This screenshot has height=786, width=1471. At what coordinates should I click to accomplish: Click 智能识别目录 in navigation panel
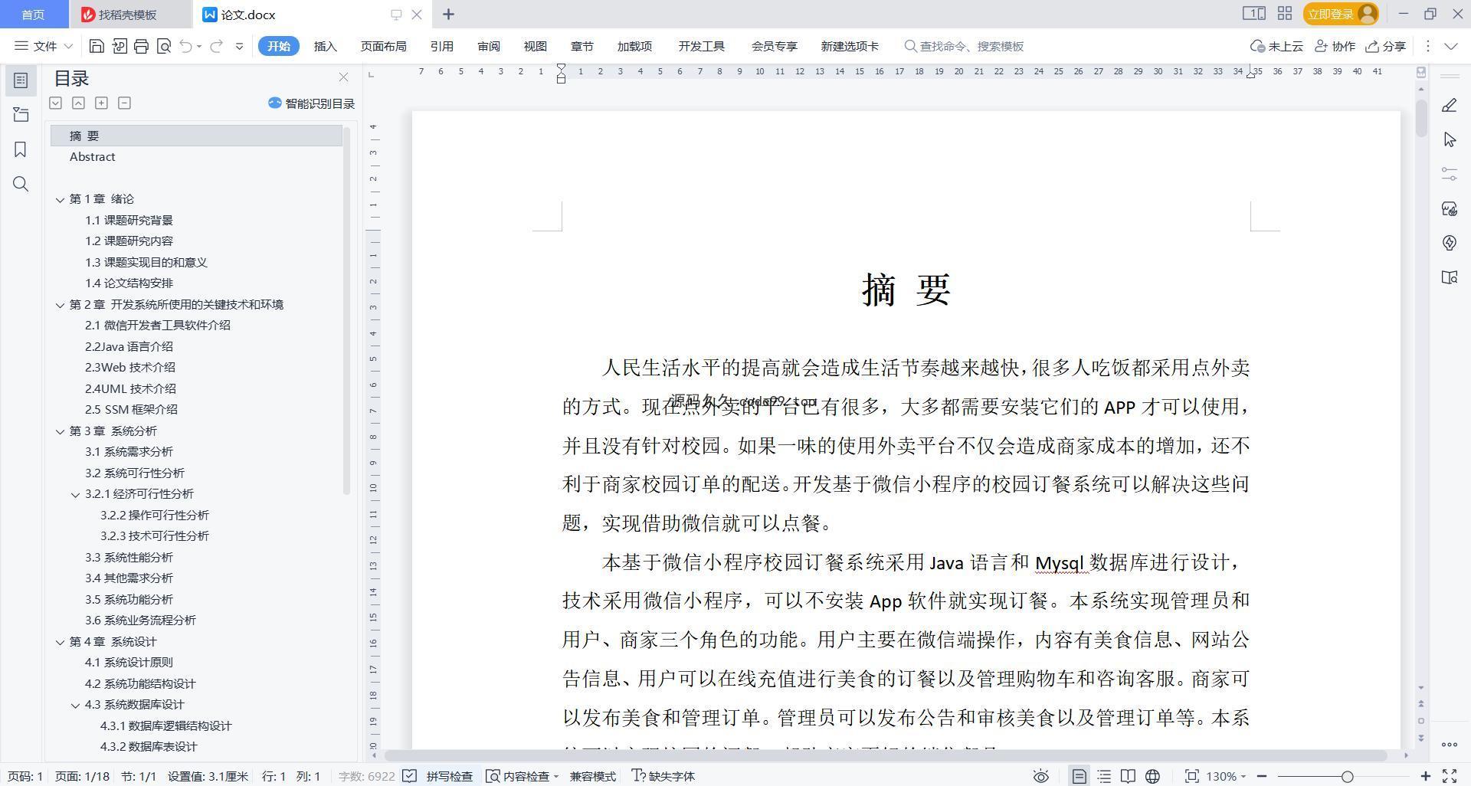point(311,103)
